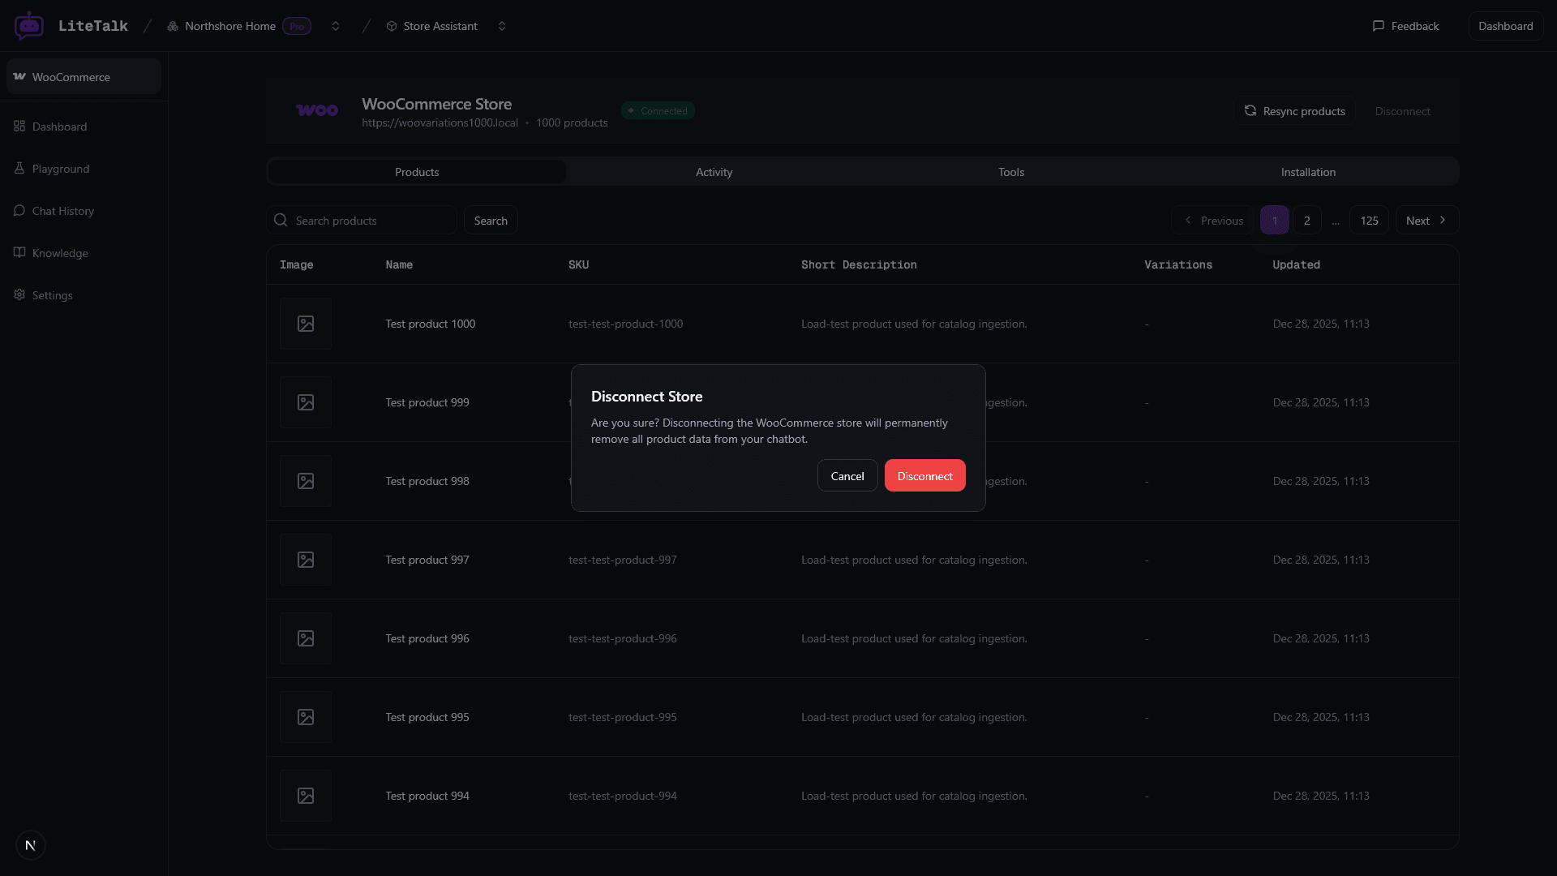Confirm disconnect in the dialog
The height and width of the screenshot is (876, 1557).
coord(924,475)
